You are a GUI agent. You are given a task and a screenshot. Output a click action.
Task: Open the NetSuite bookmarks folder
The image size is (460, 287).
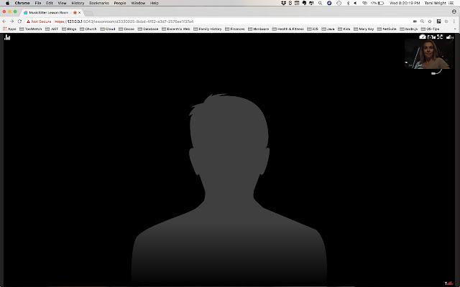[x=387, y=29]
